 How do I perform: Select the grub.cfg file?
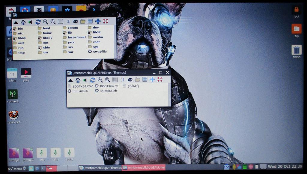pyautogui.click(x=131, y=85)
